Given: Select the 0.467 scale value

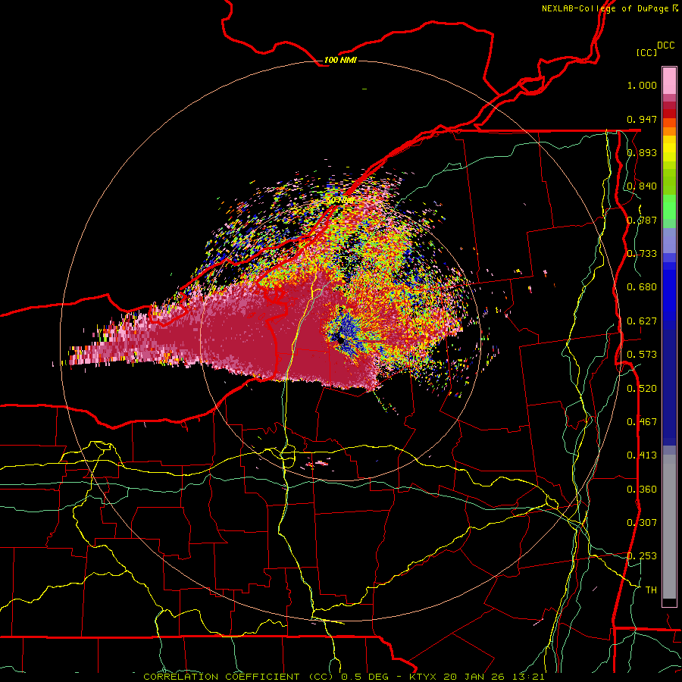Looking at the screenshot, I should 642,421.
